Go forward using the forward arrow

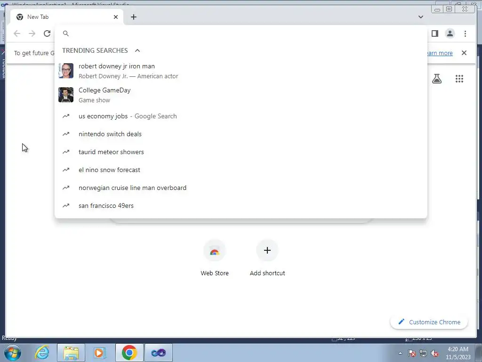(x=32, y=33)
